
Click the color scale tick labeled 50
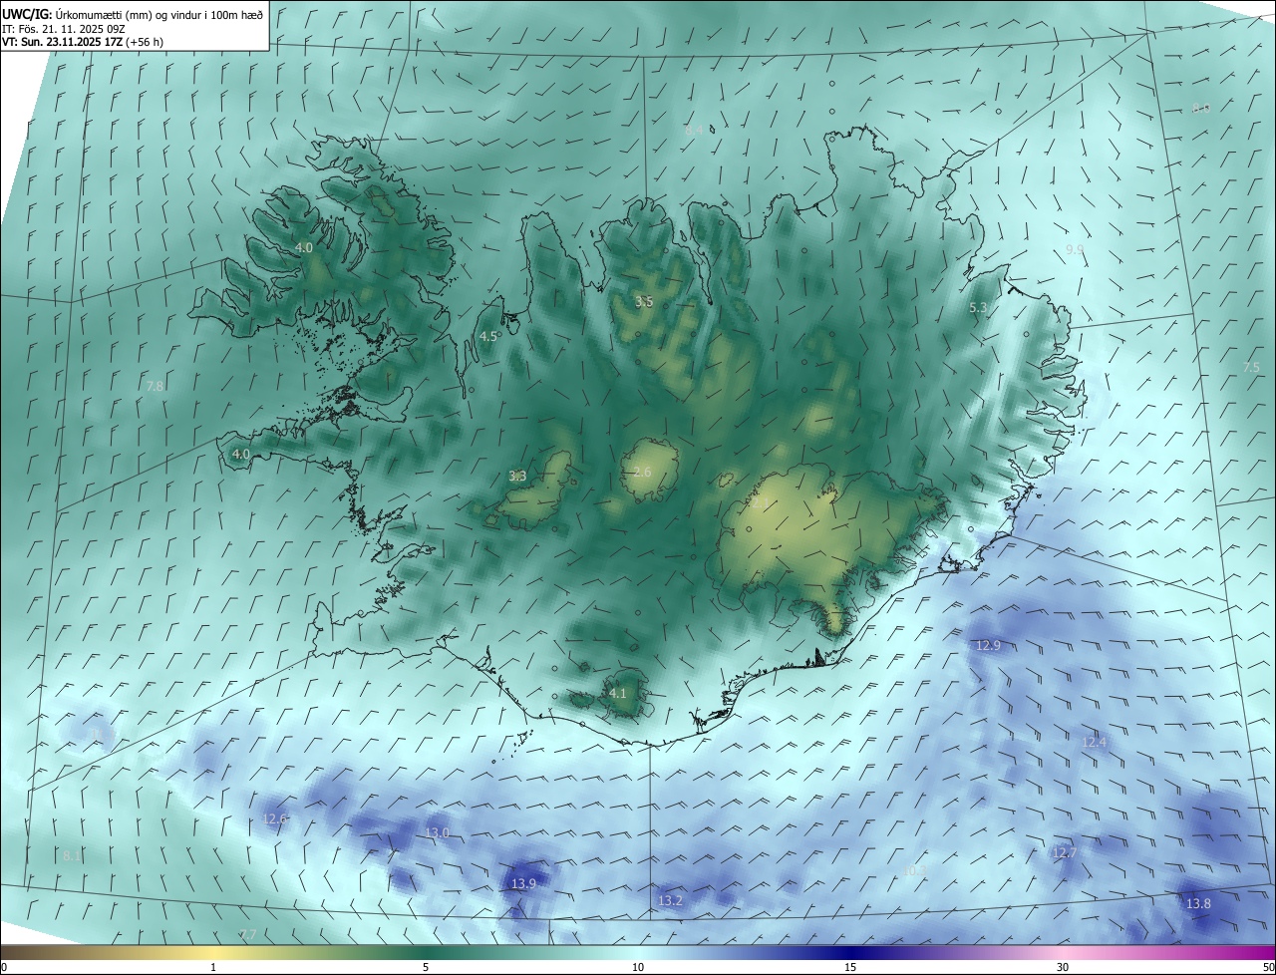tap(1268, 967)
